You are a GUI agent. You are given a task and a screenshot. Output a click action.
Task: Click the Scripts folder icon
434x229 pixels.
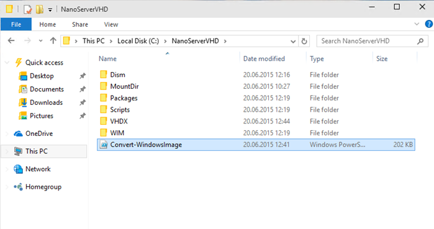pyautogui.click(x=104, y=109)
